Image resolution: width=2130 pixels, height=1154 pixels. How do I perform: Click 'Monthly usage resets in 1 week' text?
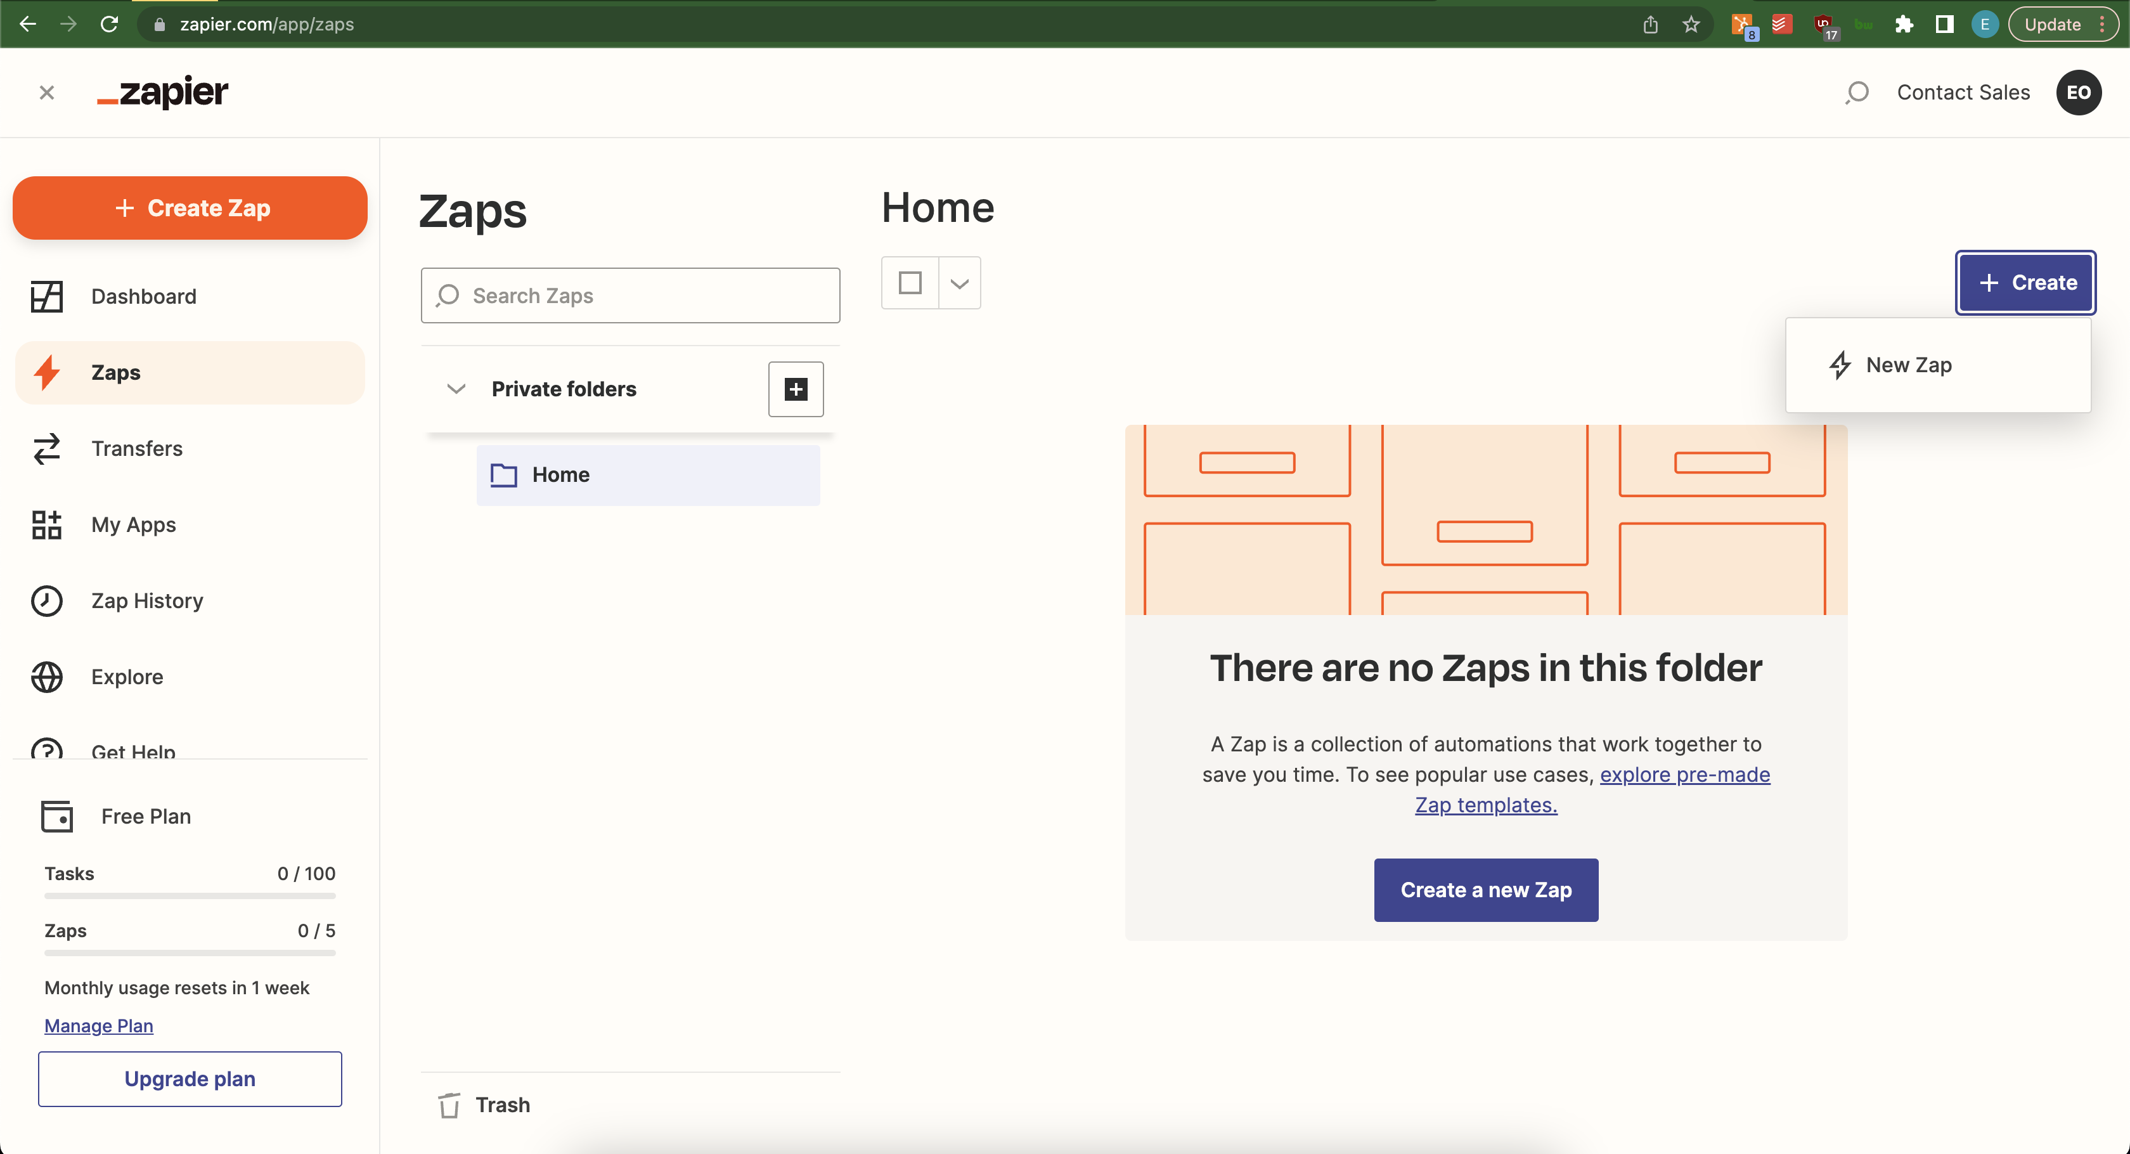pos(176,988)
